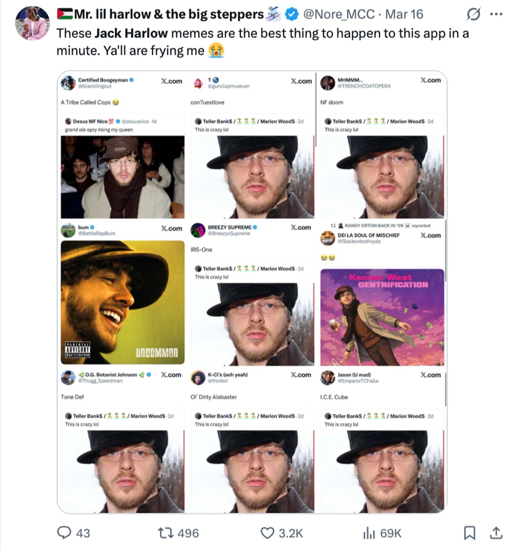
Task: Click the Mr. lil harlow display name
Action: coord(169,14)
